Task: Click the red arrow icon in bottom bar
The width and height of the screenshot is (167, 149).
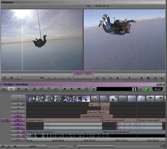Action: tap(15, 146)
